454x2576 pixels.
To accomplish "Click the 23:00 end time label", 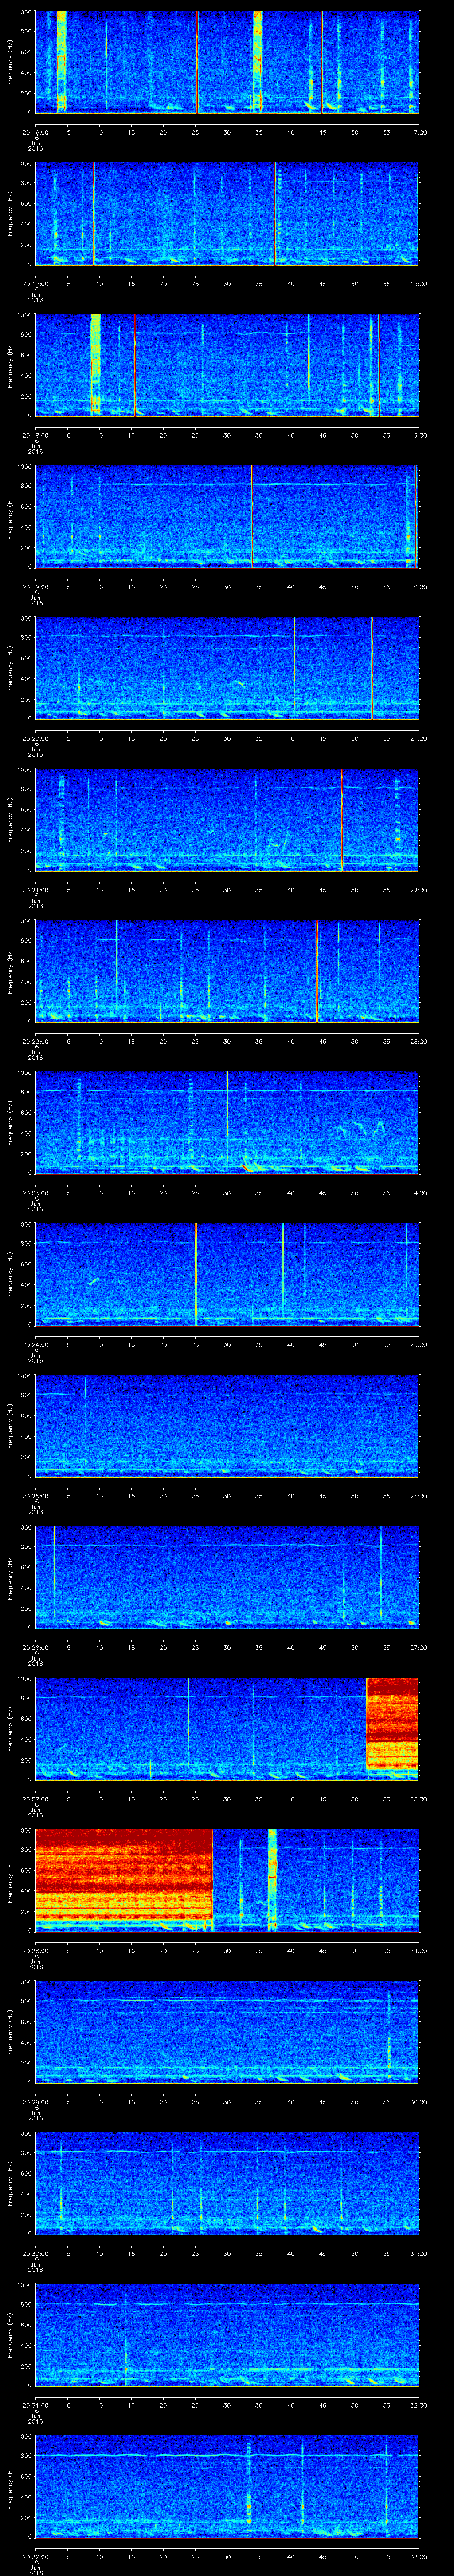I will coord(418,1042).
